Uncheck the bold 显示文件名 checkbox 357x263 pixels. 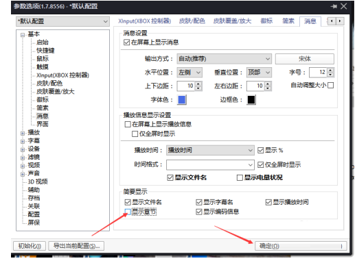[170, 177]
